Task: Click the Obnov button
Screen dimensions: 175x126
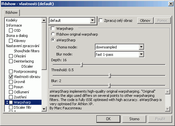Action: point(145,21)
